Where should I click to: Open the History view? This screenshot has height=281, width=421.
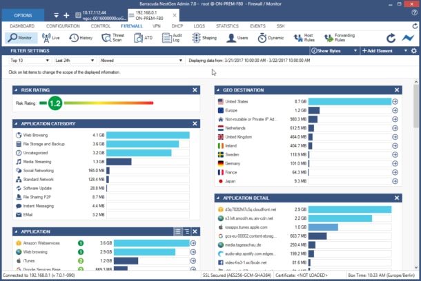pos(81,38)
